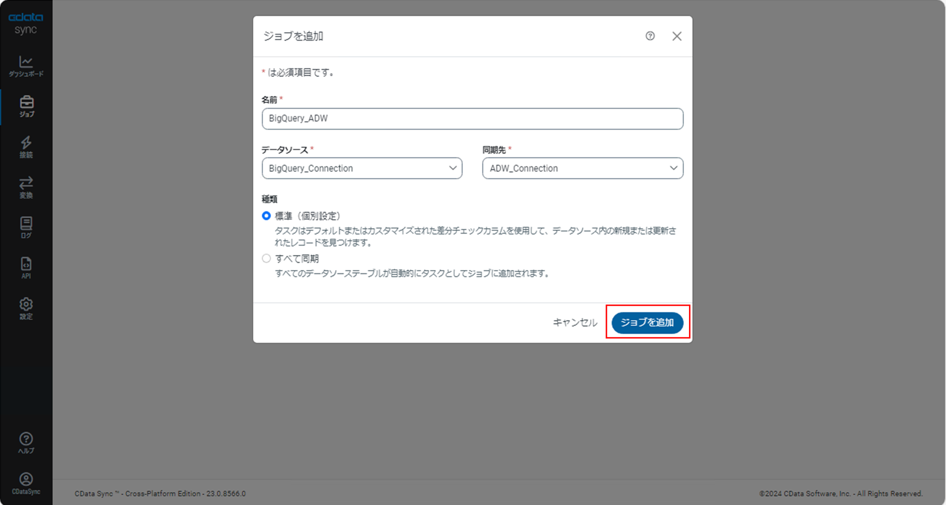The image size is (946, 505).
Task: Expand the 同期先 ADW_Connection dropdown
Action: pos(583,168)
